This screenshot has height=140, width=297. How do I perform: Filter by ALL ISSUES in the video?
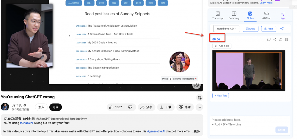click(x=74, y=3)
